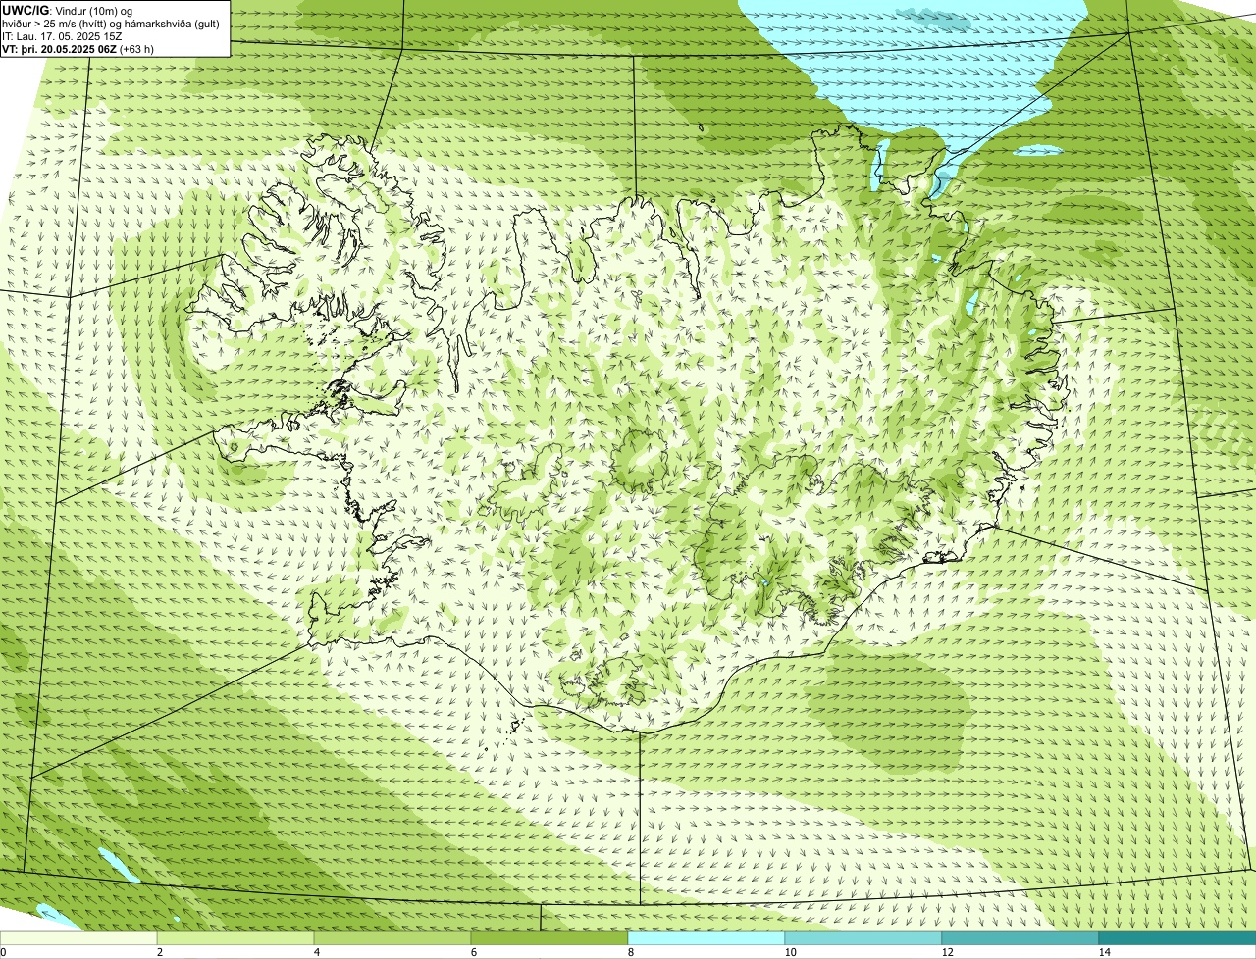Click the '14' scale label

coord(1104,952)
